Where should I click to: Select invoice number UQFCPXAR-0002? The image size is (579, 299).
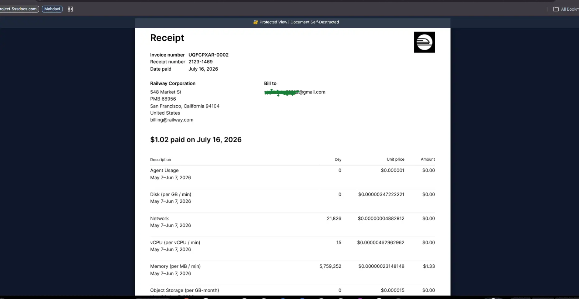(209, 55)
